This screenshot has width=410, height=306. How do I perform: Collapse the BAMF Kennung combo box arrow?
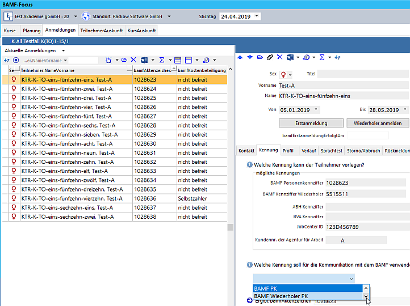[x=352, y=279]
